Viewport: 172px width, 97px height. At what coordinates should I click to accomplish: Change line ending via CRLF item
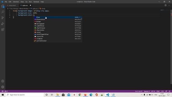coord(158,91)
